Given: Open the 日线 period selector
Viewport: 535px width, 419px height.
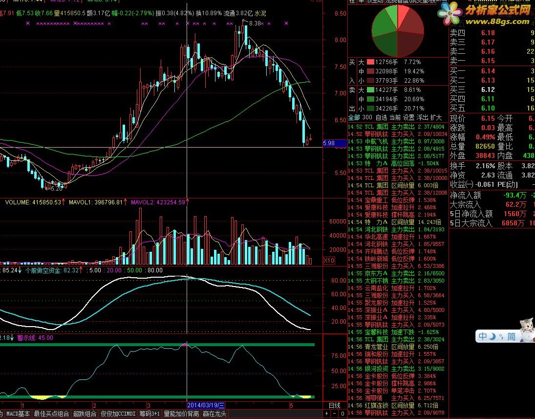Looking at the screenshot, I should pyautogui.click(x=334, y=405).
